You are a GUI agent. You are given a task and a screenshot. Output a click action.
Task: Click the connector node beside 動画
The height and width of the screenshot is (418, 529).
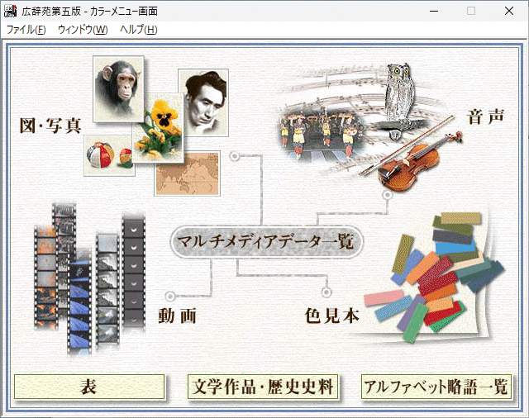tap(170, 297)
